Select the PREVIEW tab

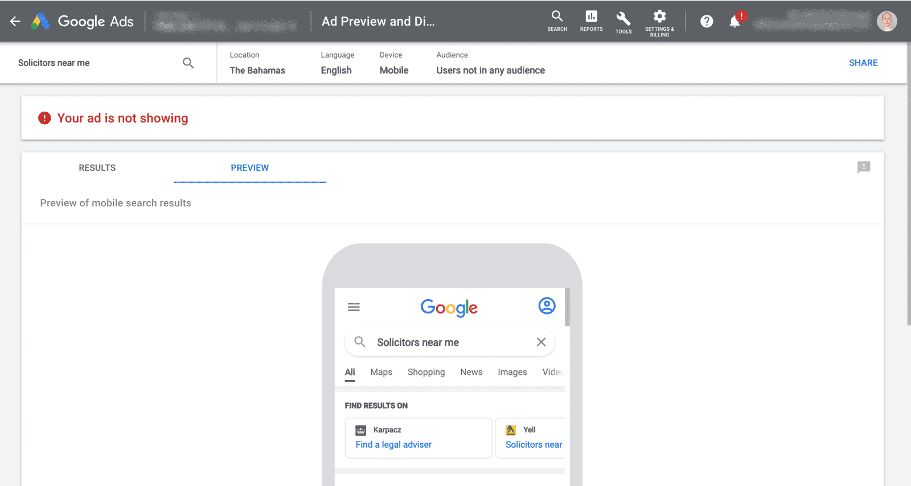coord(250,168)
